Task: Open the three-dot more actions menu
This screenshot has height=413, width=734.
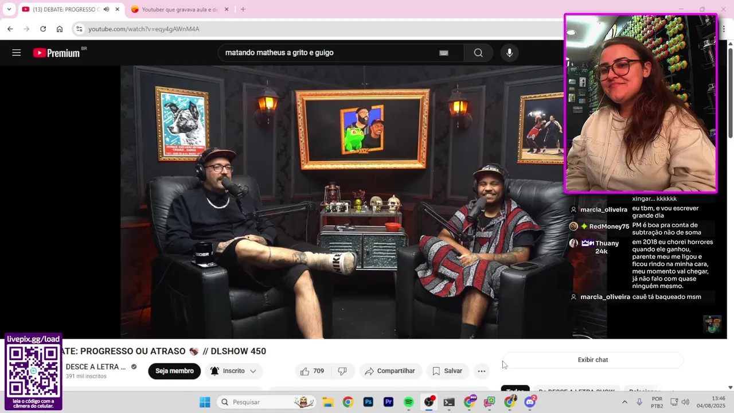Action: tap(482, 371)
